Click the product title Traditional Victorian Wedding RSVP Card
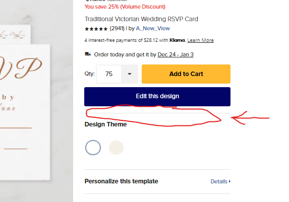 pyautogui.click(x=141, y=19)
